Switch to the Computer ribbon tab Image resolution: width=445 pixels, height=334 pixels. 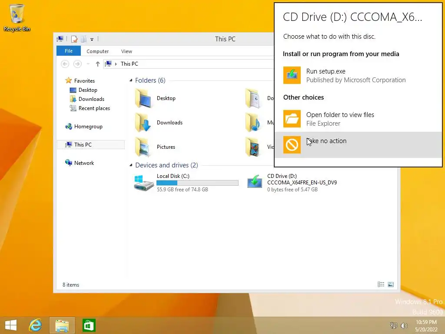98,51
